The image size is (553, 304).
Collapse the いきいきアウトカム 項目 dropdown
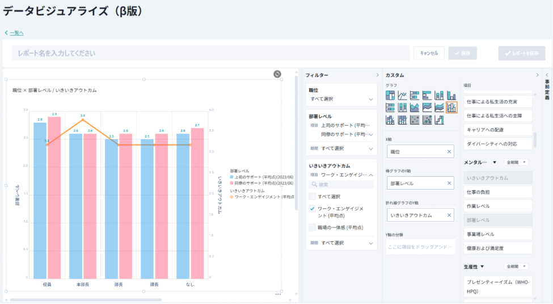pos(371,175)
